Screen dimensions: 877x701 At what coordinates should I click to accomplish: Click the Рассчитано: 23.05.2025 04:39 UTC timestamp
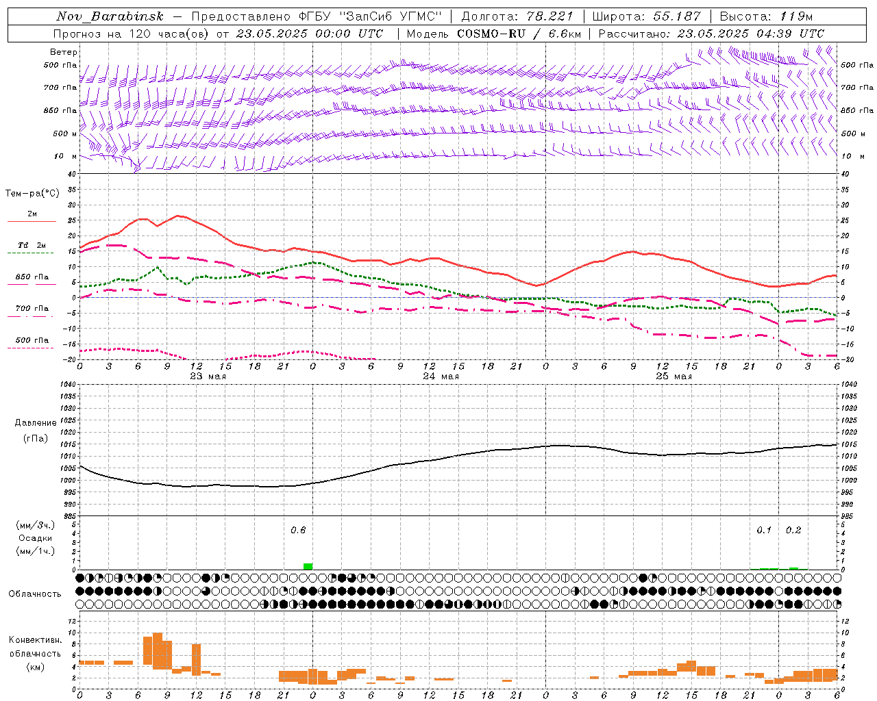click(711, 34)
